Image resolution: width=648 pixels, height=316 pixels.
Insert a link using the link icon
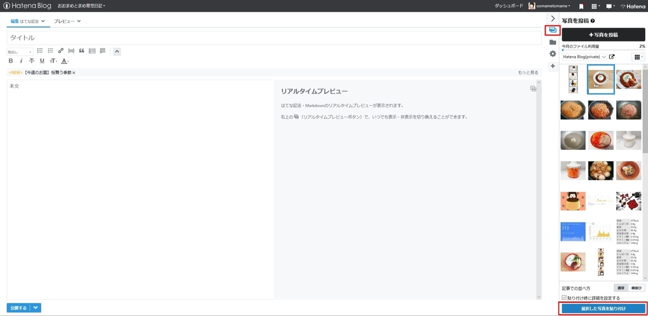point(61,51)
